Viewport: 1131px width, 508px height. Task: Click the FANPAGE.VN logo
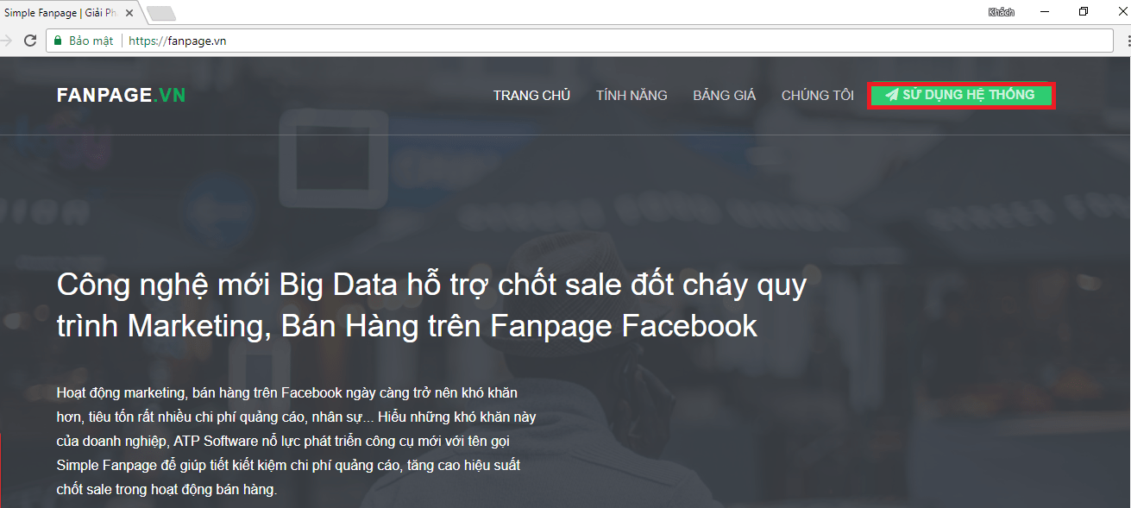[x=121, y=95]
